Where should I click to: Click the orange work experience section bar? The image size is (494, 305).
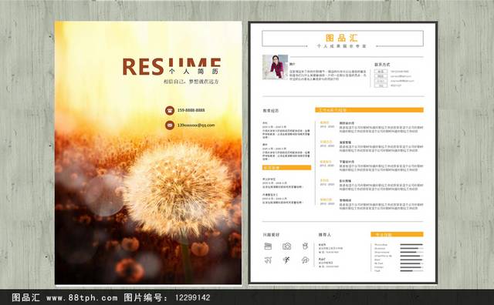[x=369, y=110]
